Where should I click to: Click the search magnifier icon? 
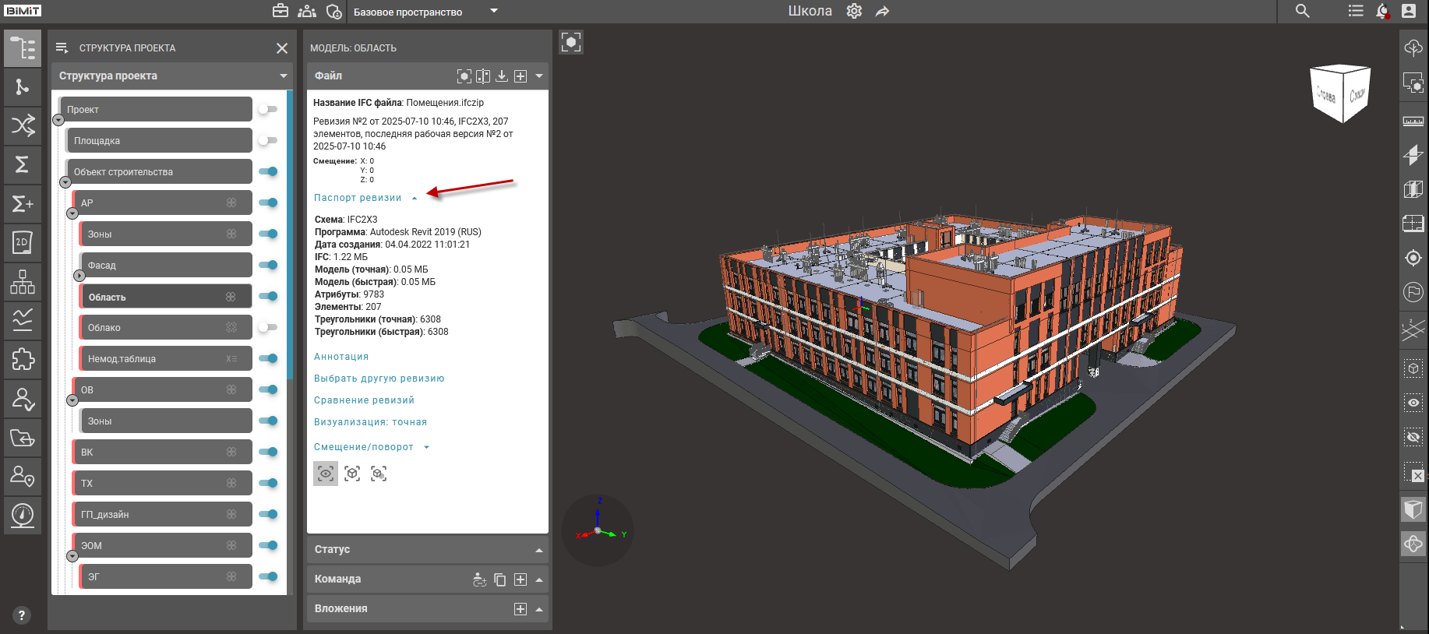(x=1302, y=11)
